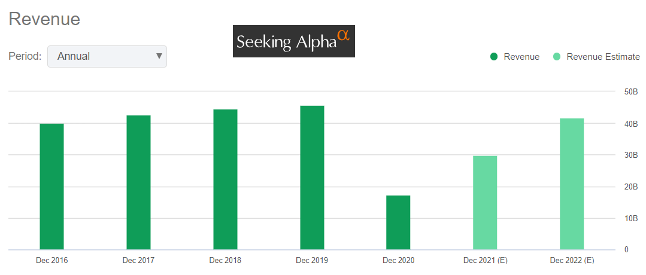
Task: Select the Dec 2019 revenue bar
Action: click(312, 178)
